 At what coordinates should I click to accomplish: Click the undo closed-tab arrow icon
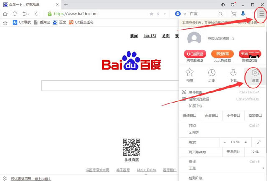24,14
